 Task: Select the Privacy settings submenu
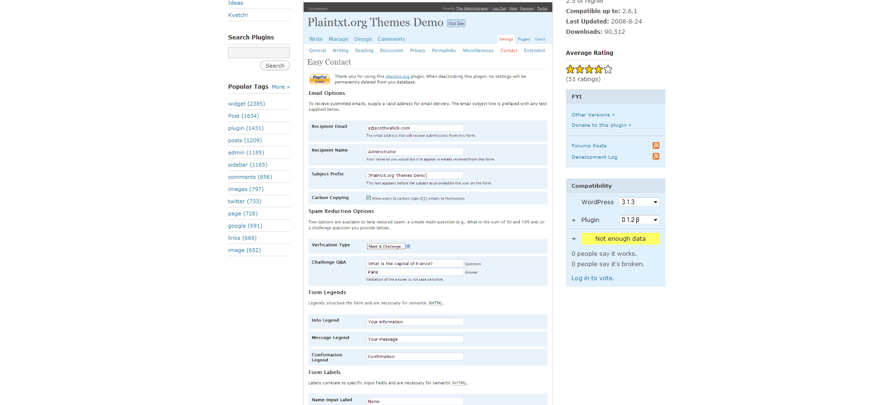pos(418,50)
